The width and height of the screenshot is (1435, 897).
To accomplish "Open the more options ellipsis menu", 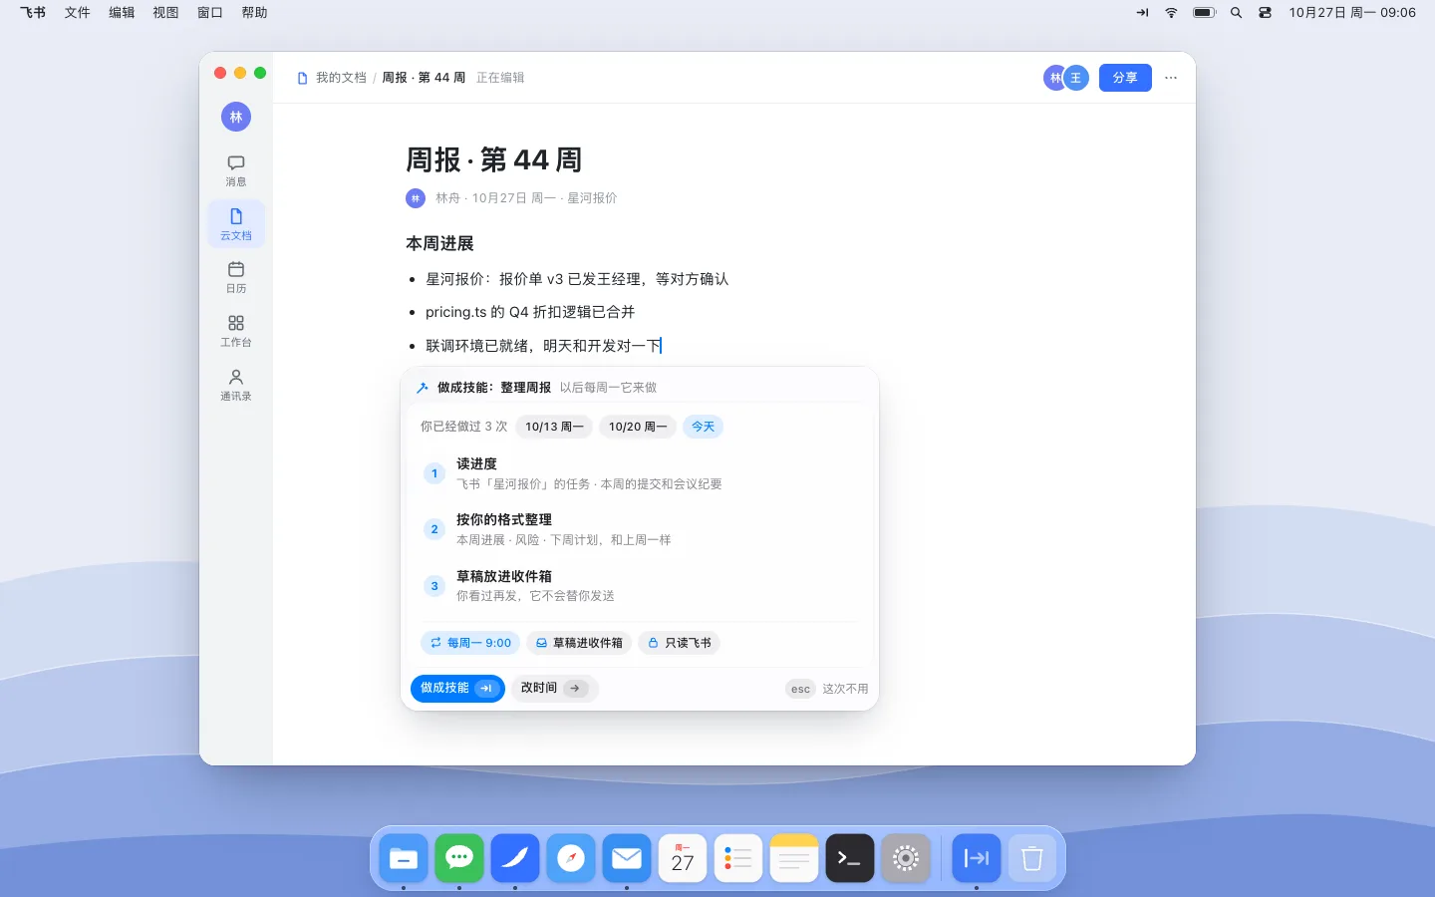I will click(x=1171, y=78).
